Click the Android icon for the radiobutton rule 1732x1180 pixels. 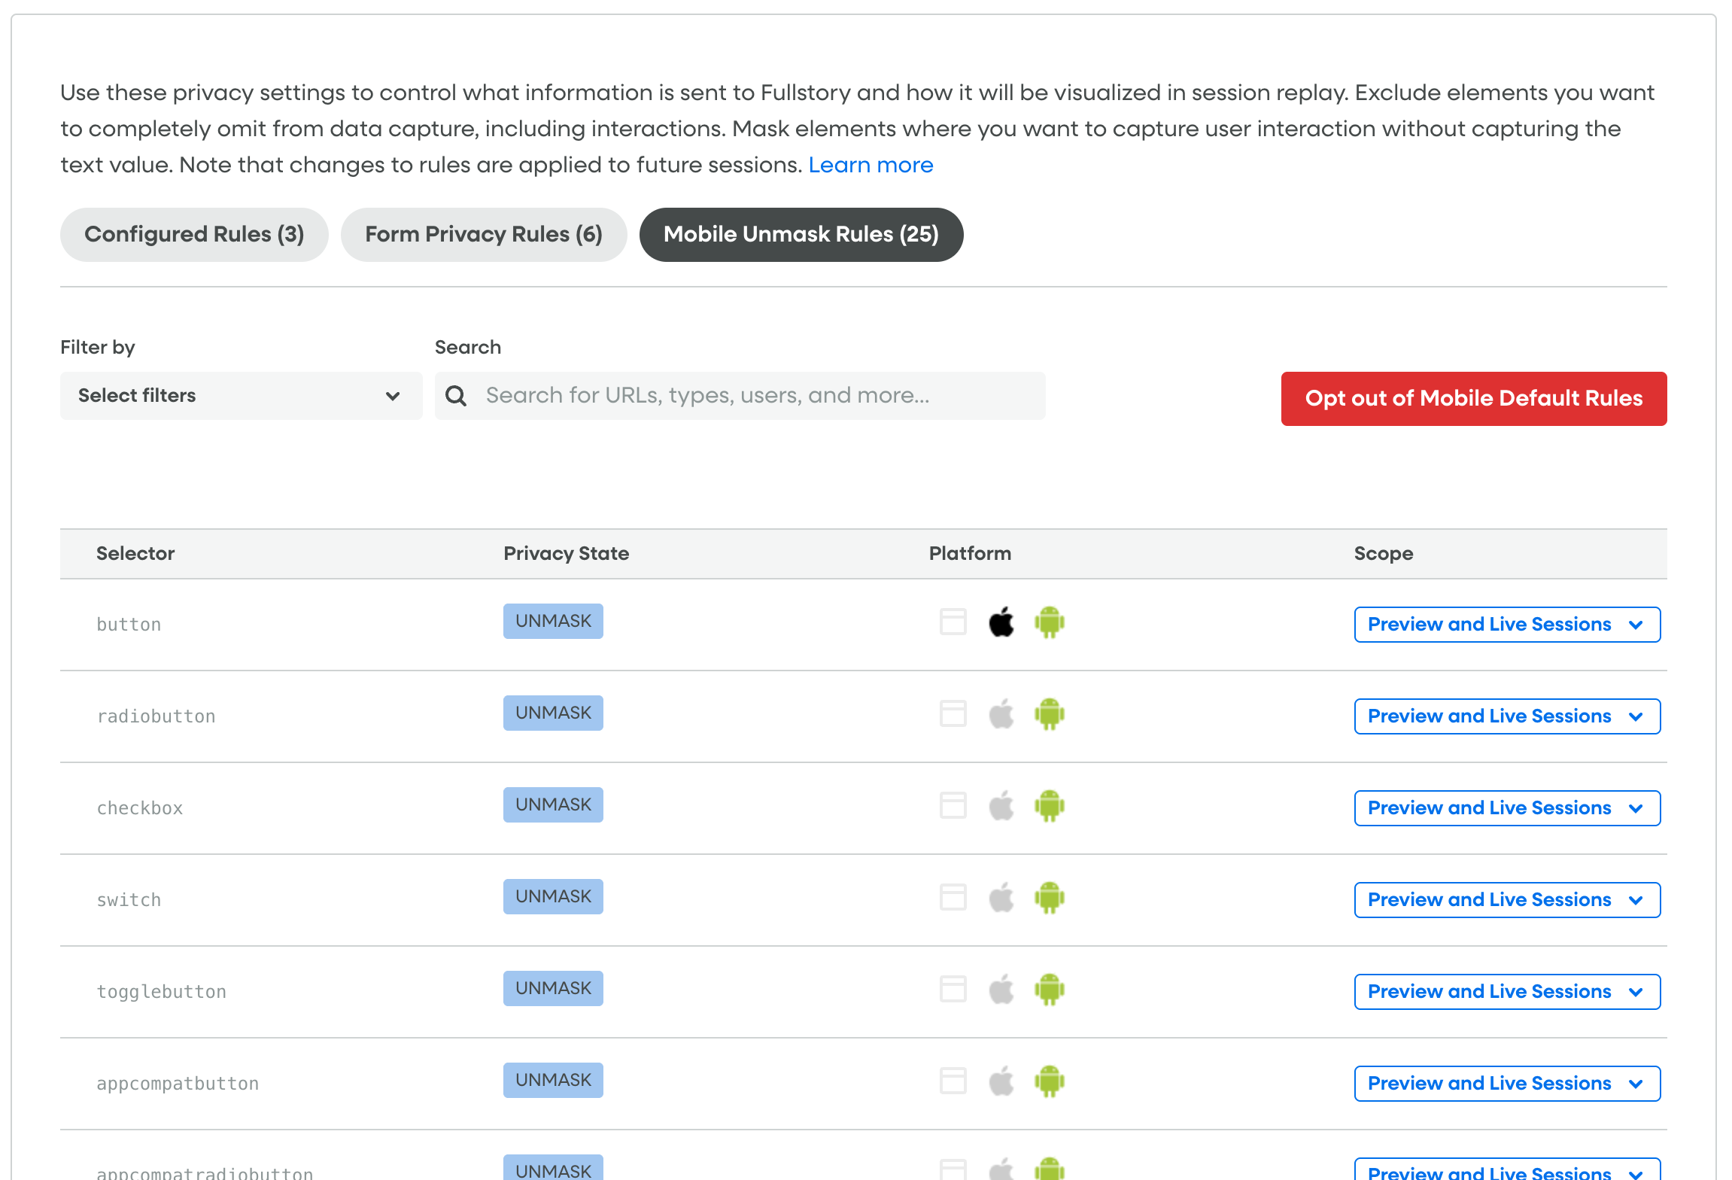[1050, 715]
